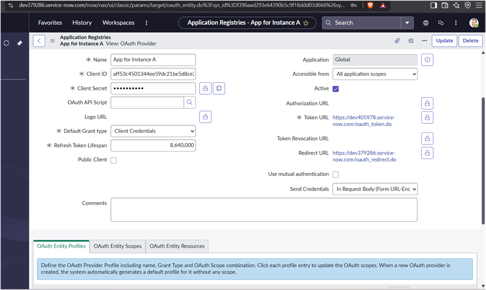Viewport: 486px width, 290px height.
Task: Click the refresh icon in left sidebar
Action: pos(6,43)
